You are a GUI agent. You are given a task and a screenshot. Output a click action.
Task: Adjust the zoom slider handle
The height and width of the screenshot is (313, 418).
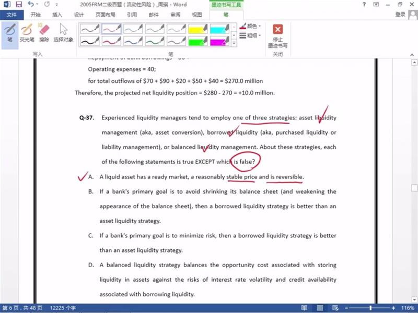coord(370,308)
